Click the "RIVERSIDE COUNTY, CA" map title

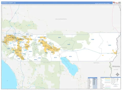pos(8,3)
